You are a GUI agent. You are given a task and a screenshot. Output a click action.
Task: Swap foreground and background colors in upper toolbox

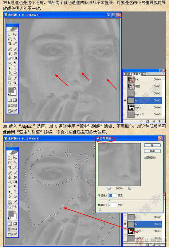(15, 88)
